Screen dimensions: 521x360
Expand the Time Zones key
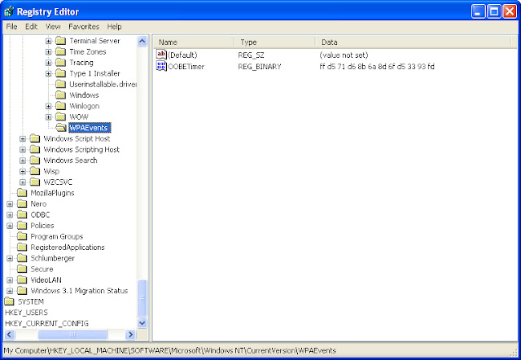pyautogui.click(x=49, y=52)
